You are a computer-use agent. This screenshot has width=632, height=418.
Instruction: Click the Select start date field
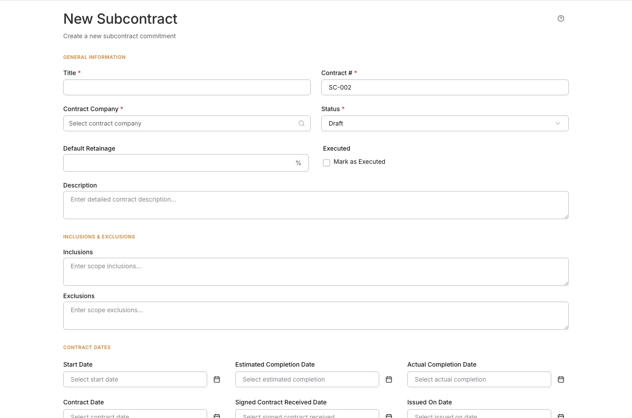[135, 379]
